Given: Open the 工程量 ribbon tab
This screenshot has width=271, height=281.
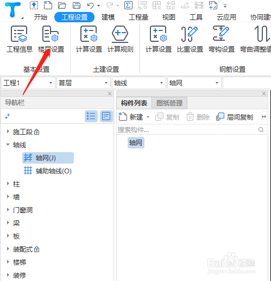Looking at the screenshot, I should 138,17.
